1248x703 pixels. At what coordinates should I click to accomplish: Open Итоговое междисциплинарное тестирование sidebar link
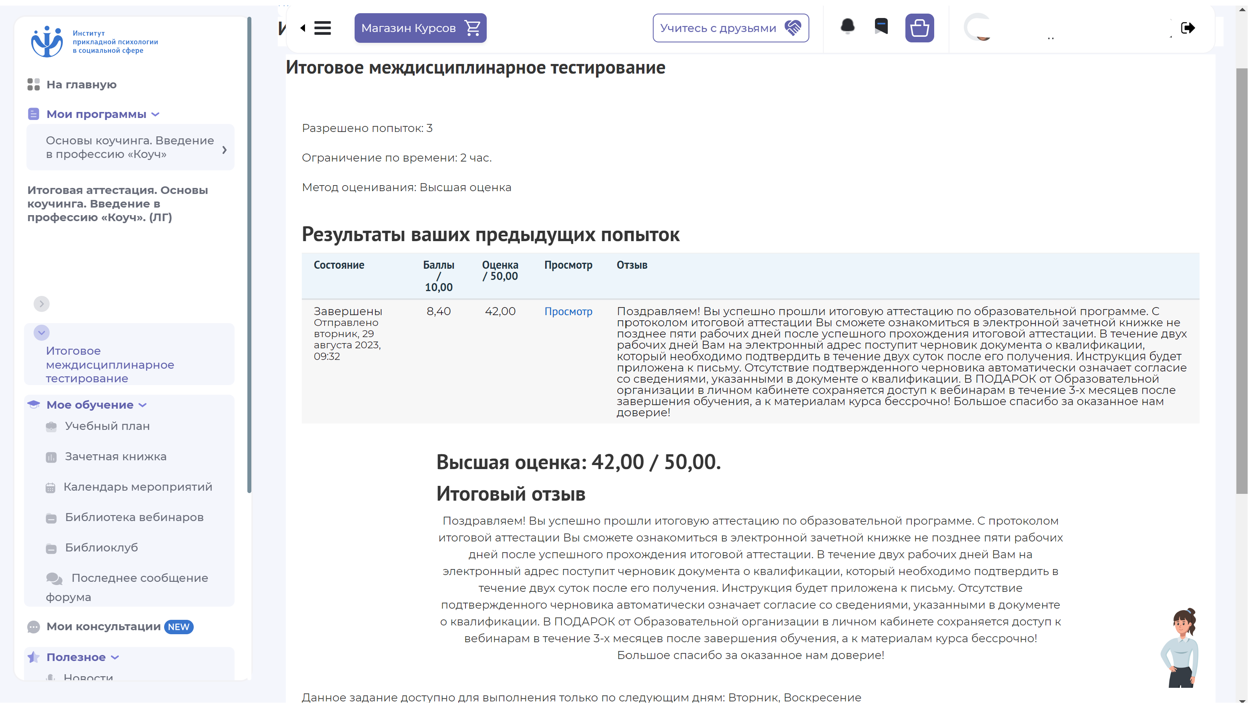(x=110, y=365)
